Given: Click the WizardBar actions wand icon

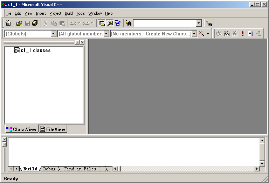Looking at the screenshot, I should [x=202, y=33].
